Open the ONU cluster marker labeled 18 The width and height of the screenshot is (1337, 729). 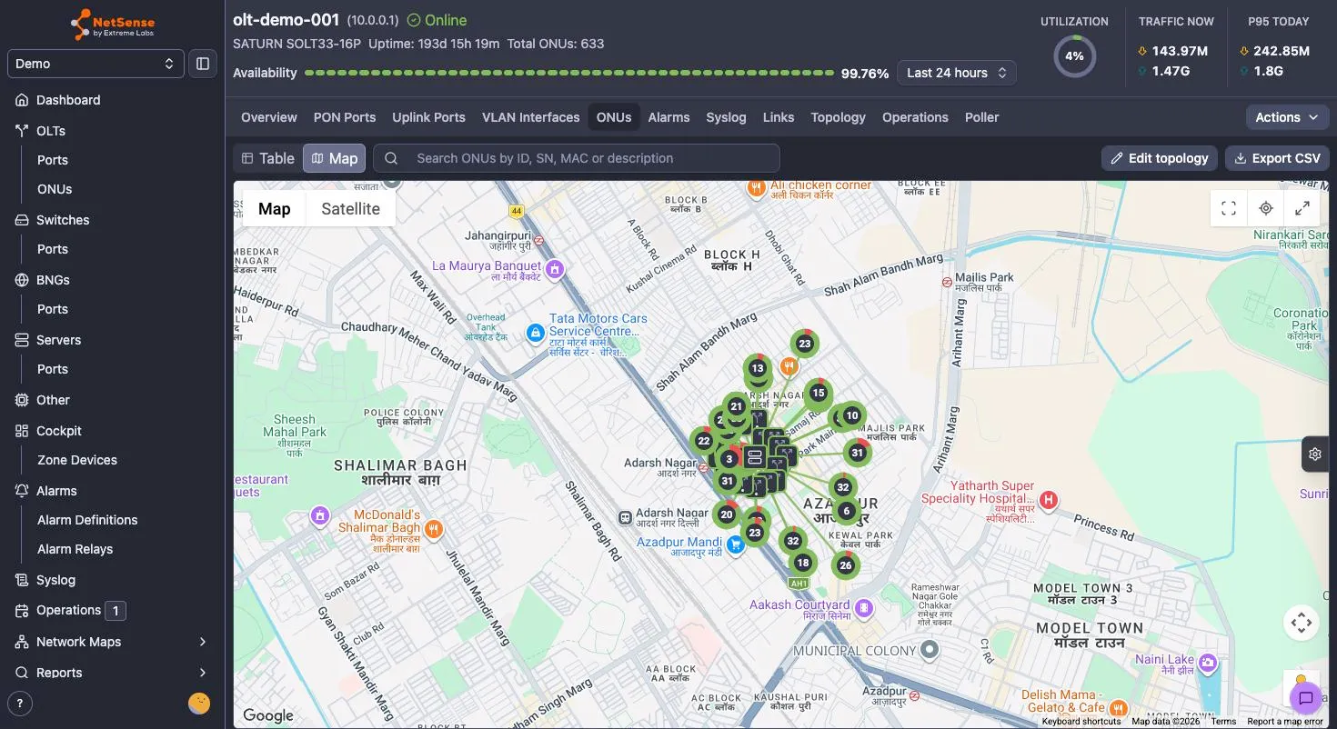point(803,563)
